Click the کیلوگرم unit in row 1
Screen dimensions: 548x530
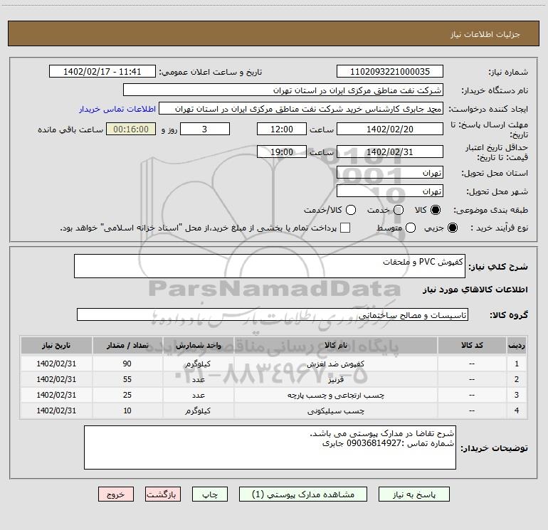point(198,364)
